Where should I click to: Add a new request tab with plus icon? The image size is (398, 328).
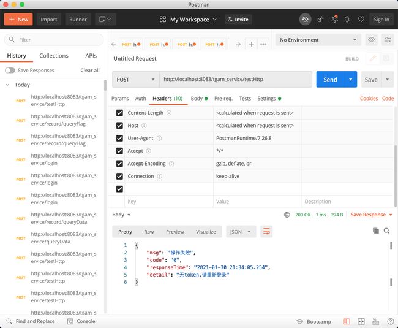pyautogui.click(x=251, y=44)
